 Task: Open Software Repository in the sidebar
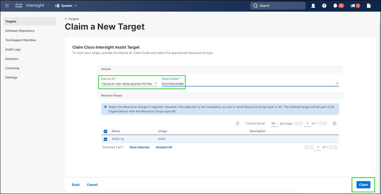coord(20,31)
